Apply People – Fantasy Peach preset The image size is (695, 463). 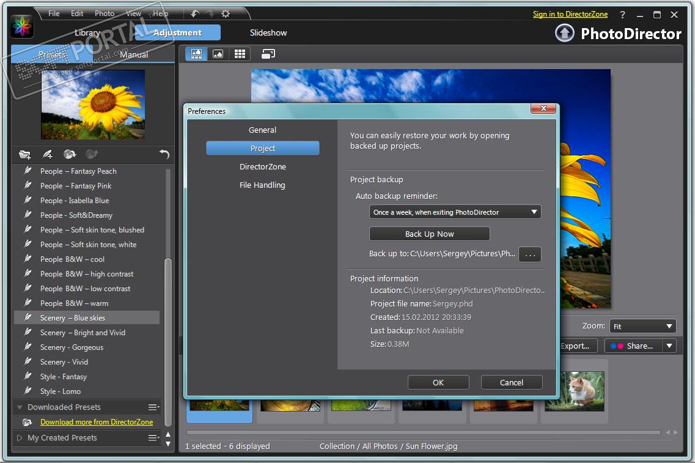[87, 171]
